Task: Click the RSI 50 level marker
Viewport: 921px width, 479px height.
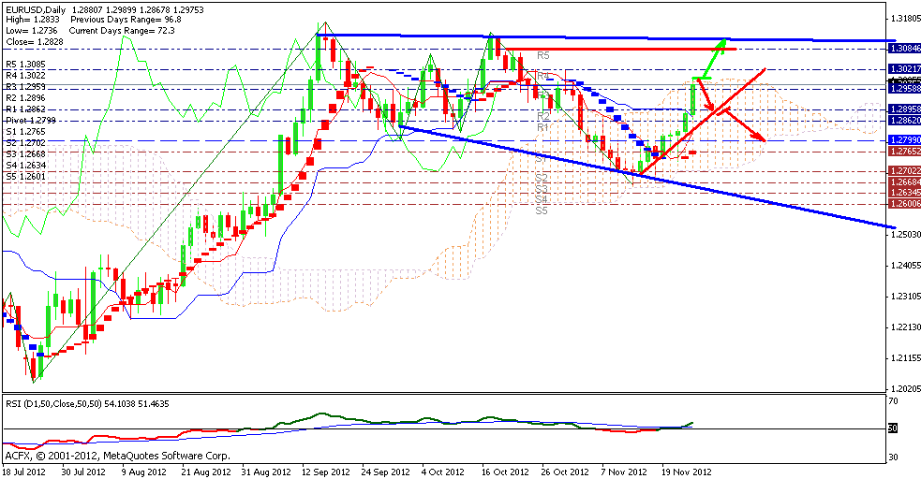Action: 894,428
